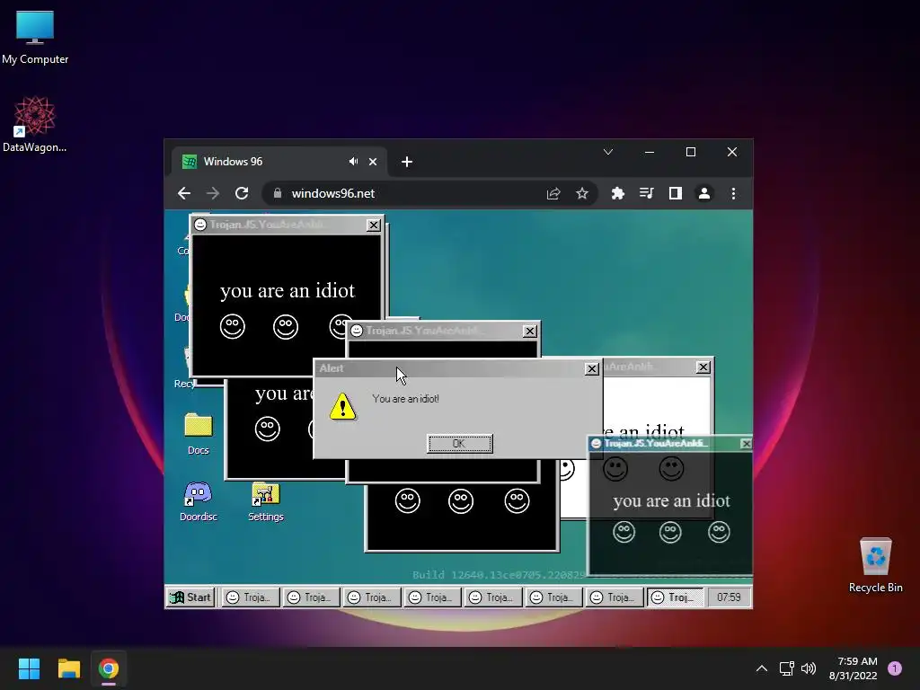This screenshot has width=920, height=690.
Task: Open Chrome's tab search dropdown
Action: 608,152
